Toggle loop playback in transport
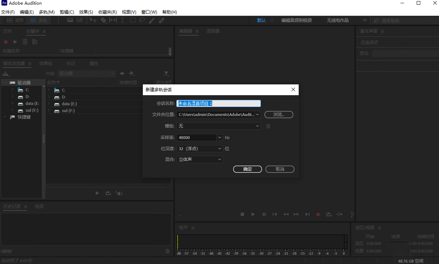This screenshot has height=264, width=439. click(329, 214)
